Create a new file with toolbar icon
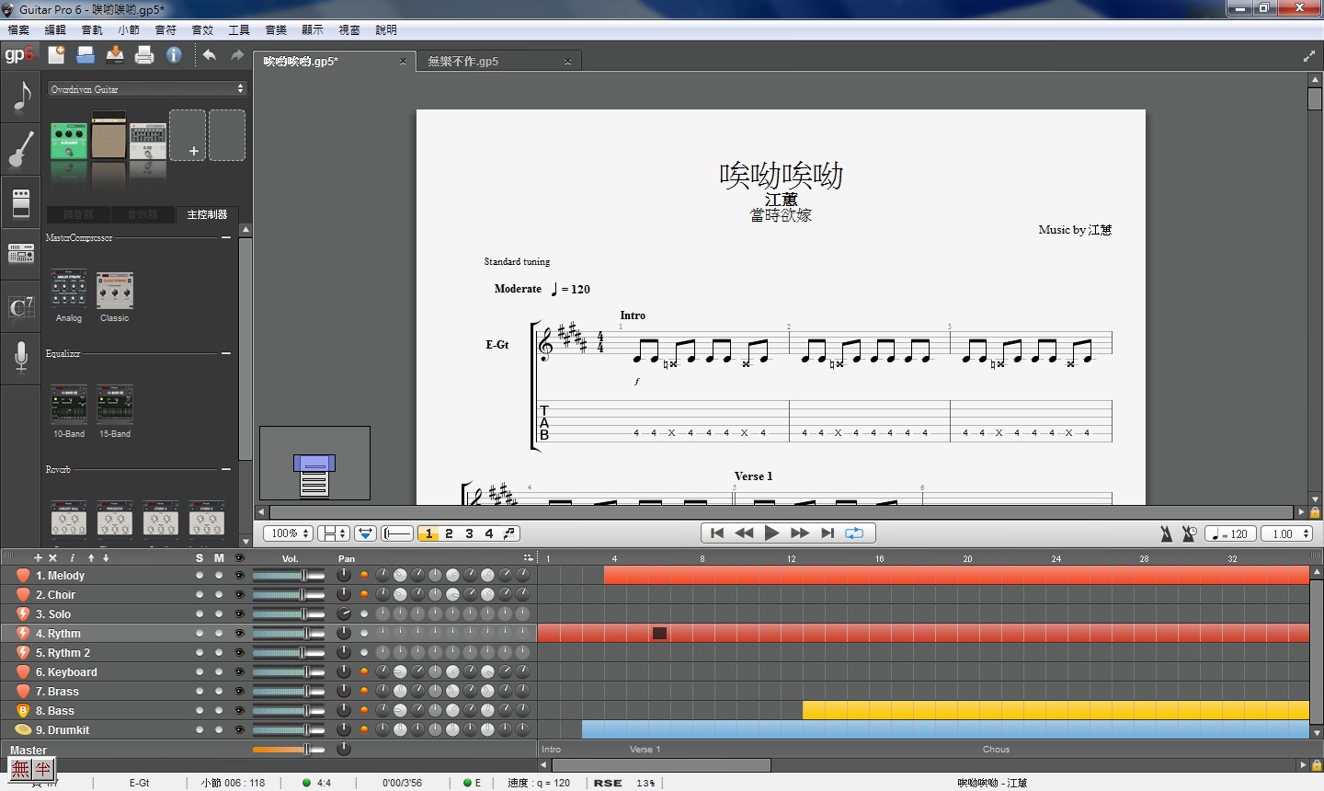The height and width of the screenshot is (791, 1324). (x=56, y=55)
